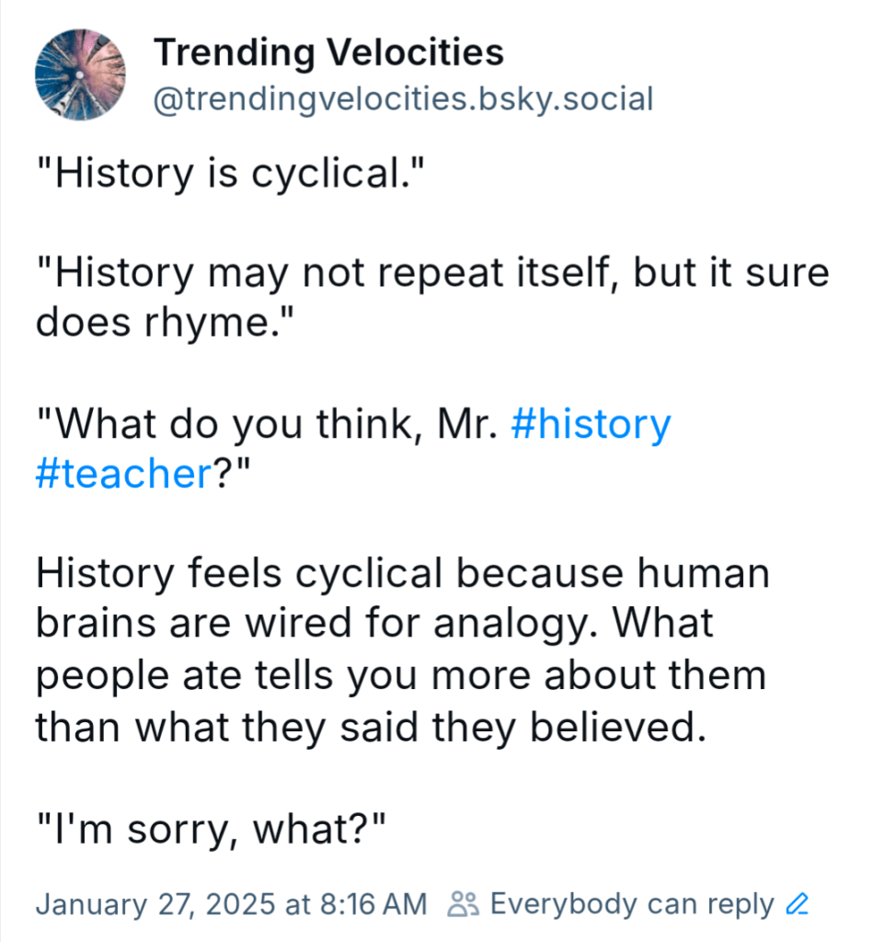895x942 pixels.
Task: Click the Trending Velocities profile avatar
Action: [80, 75]
